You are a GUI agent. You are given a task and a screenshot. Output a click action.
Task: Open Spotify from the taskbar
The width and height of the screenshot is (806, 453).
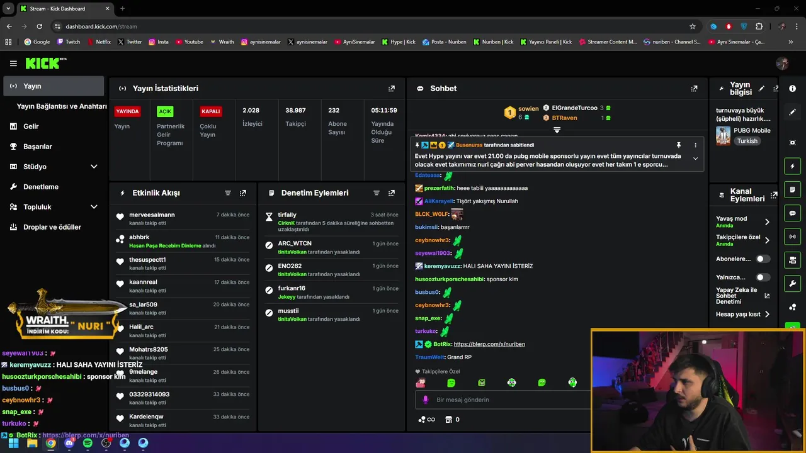(88, 443)
